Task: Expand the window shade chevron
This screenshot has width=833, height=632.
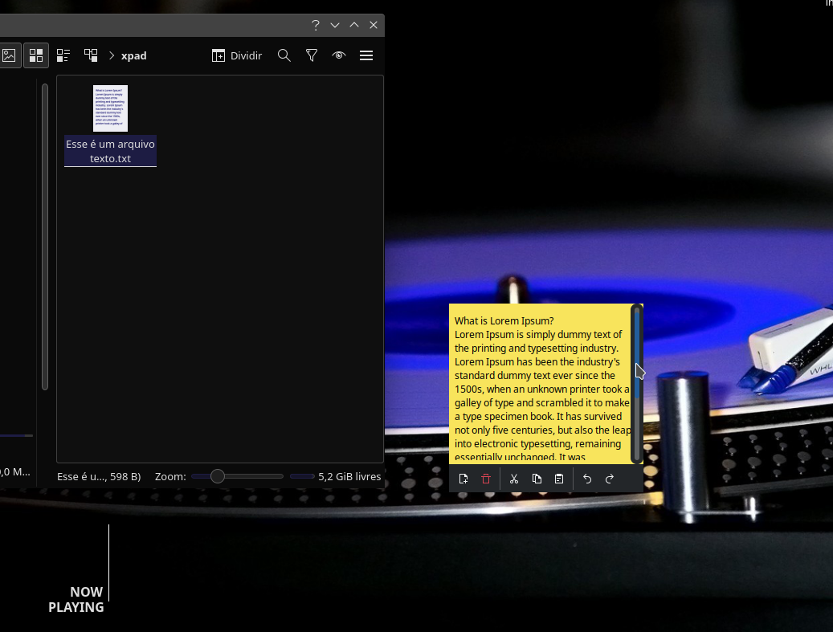Action: tap(334, 25)
